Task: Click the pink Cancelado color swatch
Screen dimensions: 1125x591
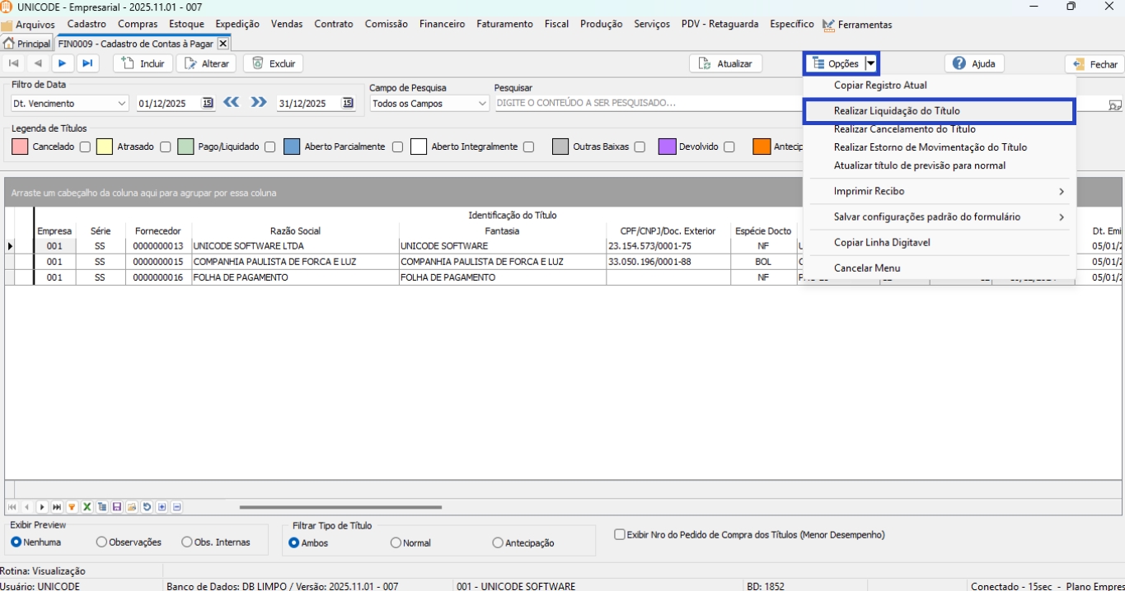Action: tap(20, 147)
